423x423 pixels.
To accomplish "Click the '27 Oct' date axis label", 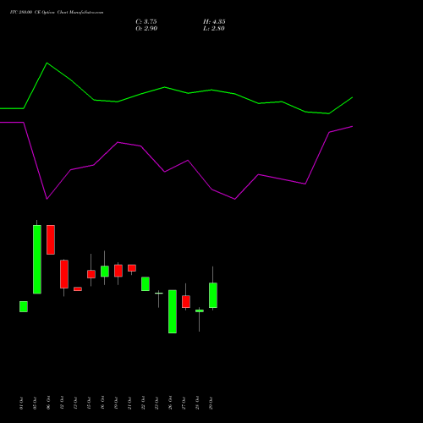I will click(184, 403).
